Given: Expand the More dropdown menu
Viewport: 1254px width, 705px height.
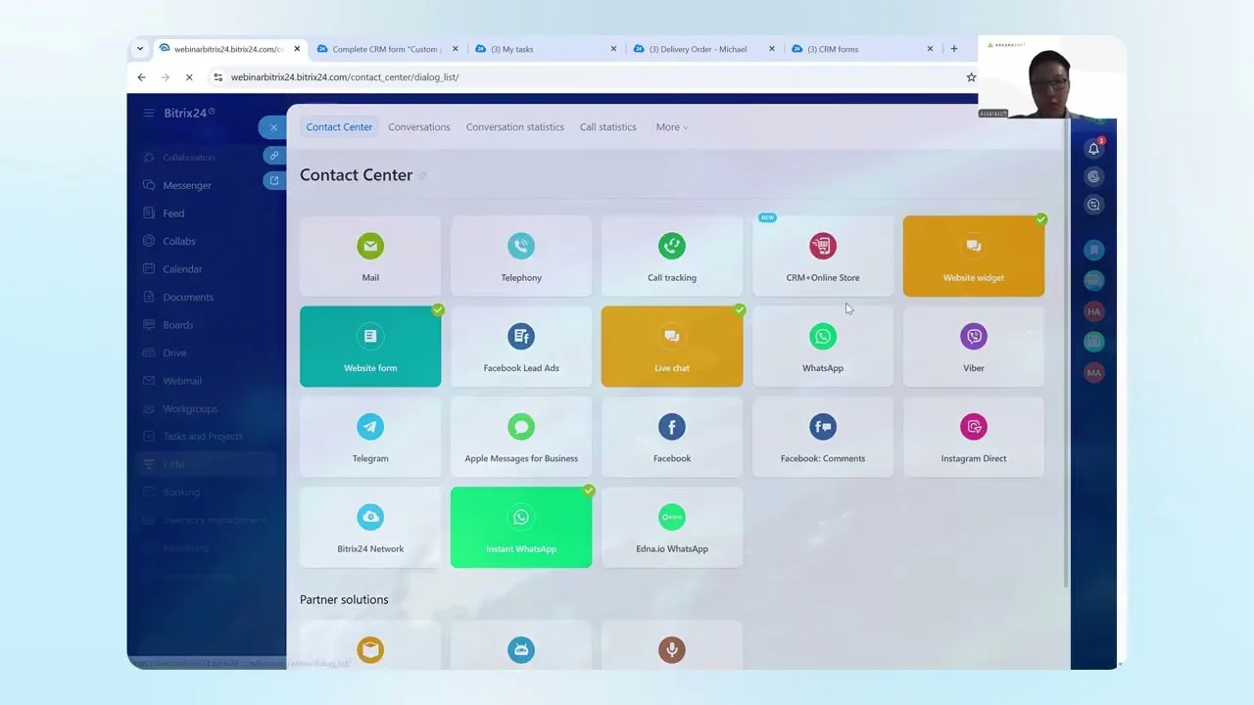Looking at the screenshot, I should click(x=672, y=127).
